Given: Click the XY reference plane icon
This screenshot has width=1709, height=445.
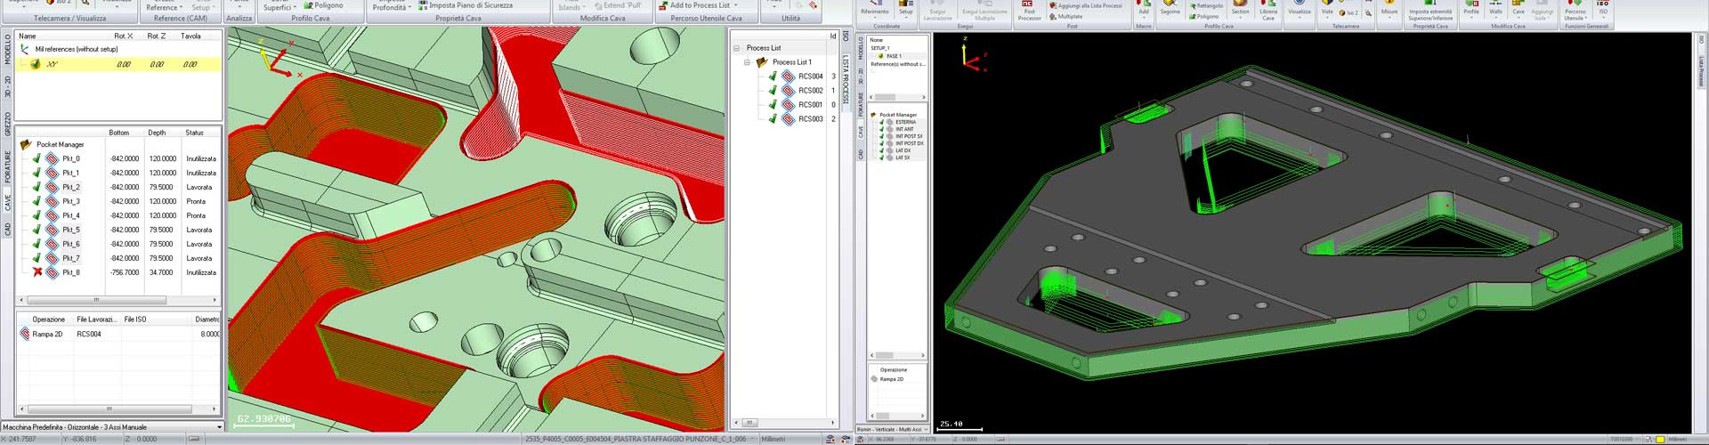Looking at the screenshot, I should [x=36, y=64].
